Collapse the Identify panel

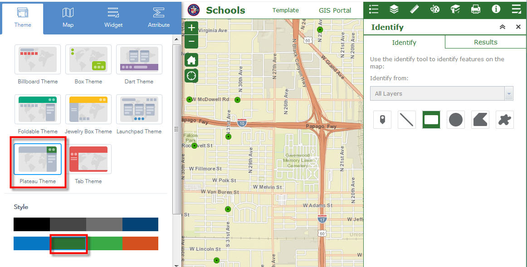click(503, 27)
